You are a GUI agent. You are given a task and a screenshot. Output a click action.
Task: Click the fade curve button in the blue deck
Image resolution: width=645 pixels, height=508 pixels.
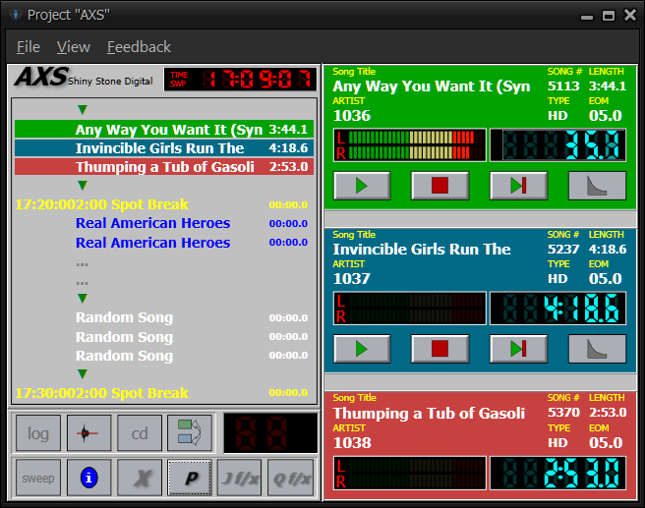coord(597,349)
